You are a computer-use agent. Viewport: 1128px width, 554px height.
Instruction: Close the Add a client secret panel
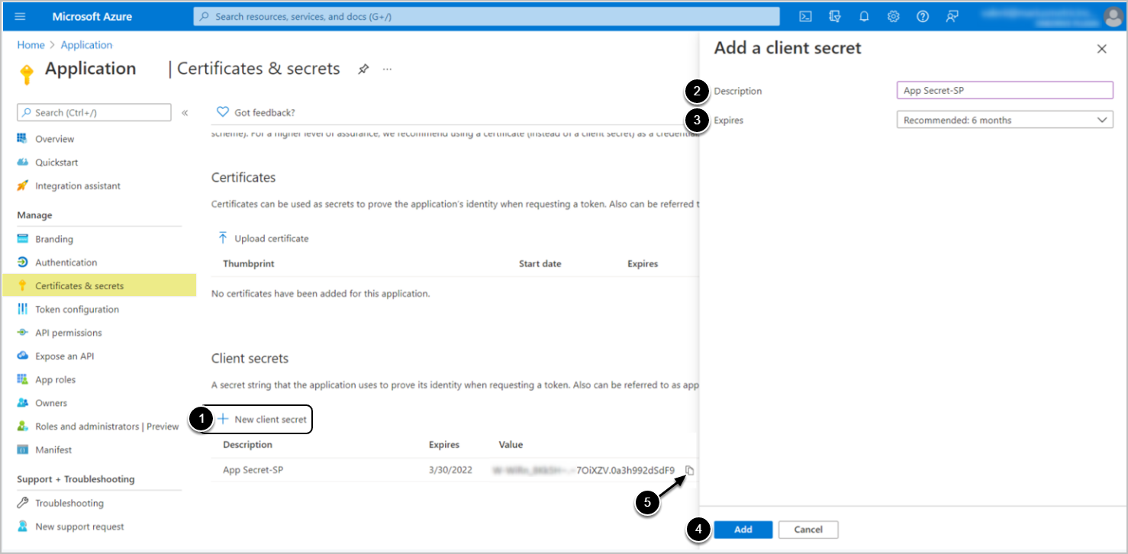pos(1101,49)
